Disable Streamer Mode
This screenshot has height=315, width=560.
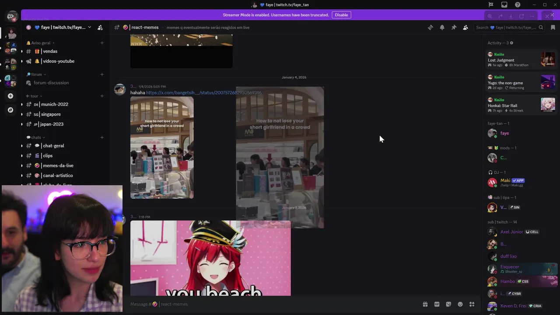point(341,15)
